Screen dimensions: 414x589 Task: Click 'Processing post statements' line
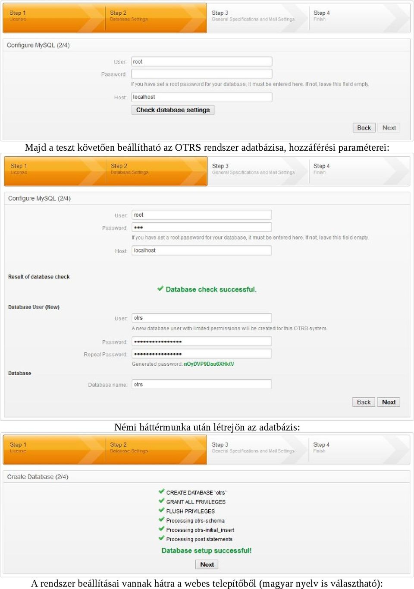pos(199,539)
